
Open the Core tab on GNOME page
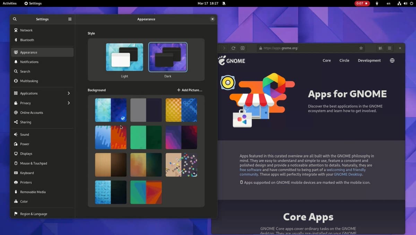click(x=327, y=60)
